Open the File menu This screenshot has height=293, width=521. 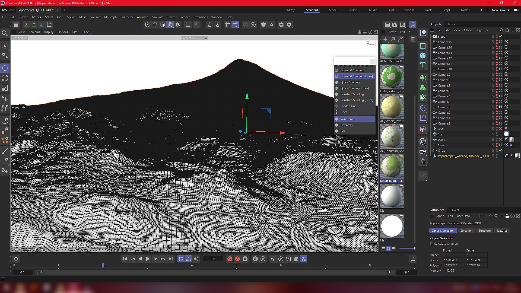[4, 17]
